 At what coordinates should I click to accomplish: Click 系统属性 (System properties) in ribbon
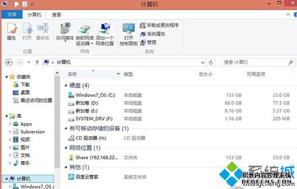pyautogui.click(x=153, y=34)
